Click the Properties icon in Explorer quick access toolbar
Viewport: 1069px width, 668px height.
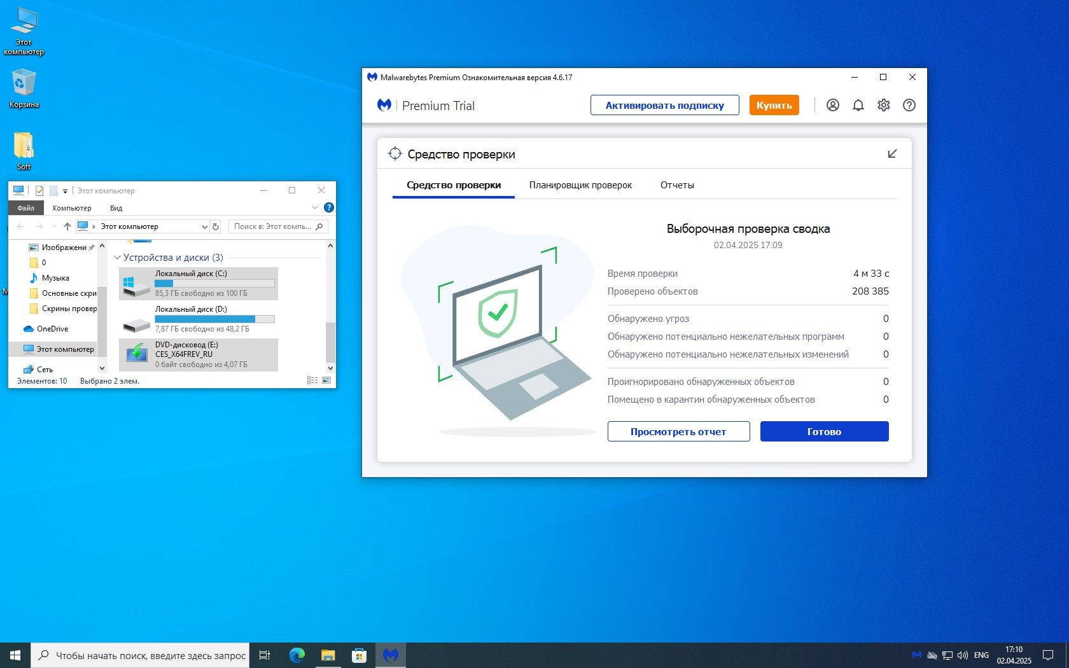coord(39,191)
